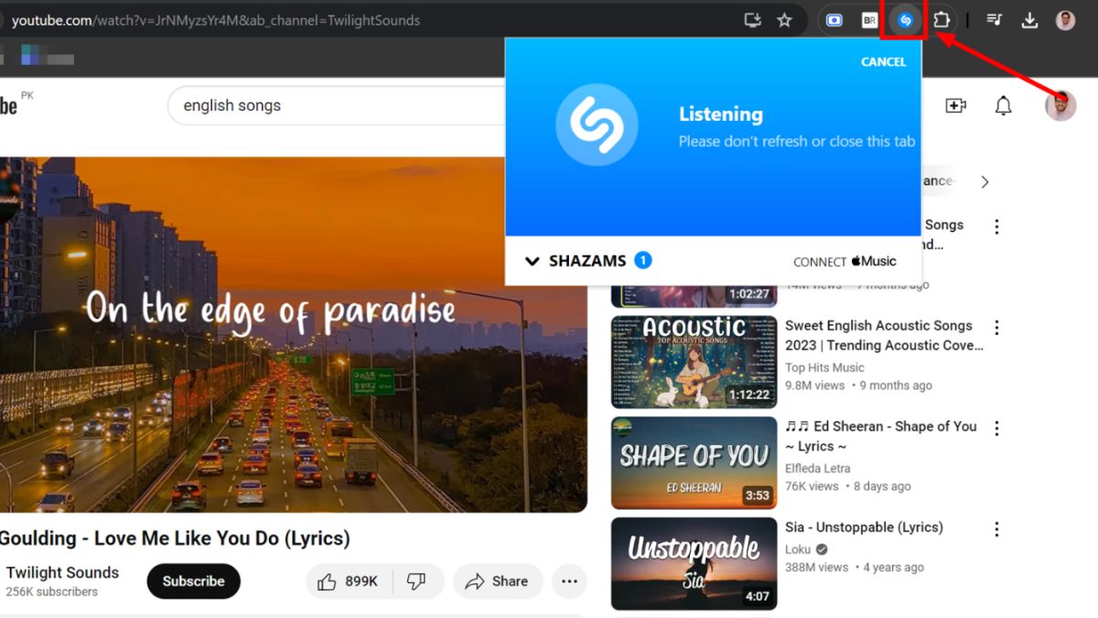
Task: Open YouTube notifications bell
Action: [x=1003, y=105]
